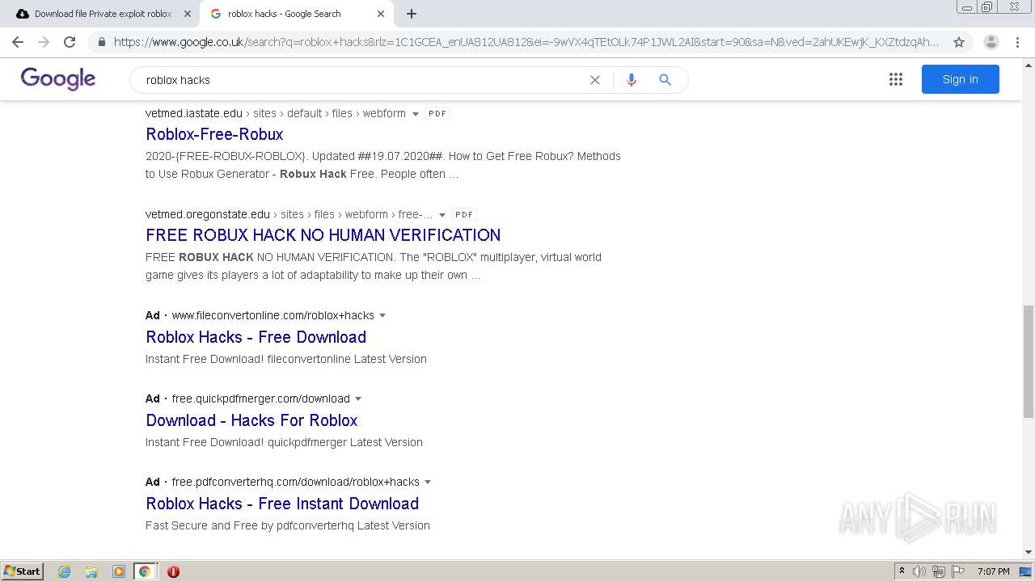Bookmark this page with the star icon
The image size is (1035, 582).
pyautogui.click(x=959, y=42)
